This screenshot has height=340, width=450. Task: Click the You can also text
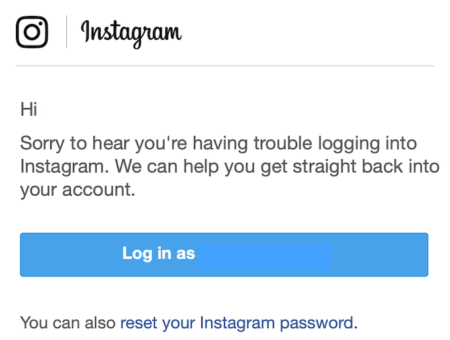click(x=67, y=323)
